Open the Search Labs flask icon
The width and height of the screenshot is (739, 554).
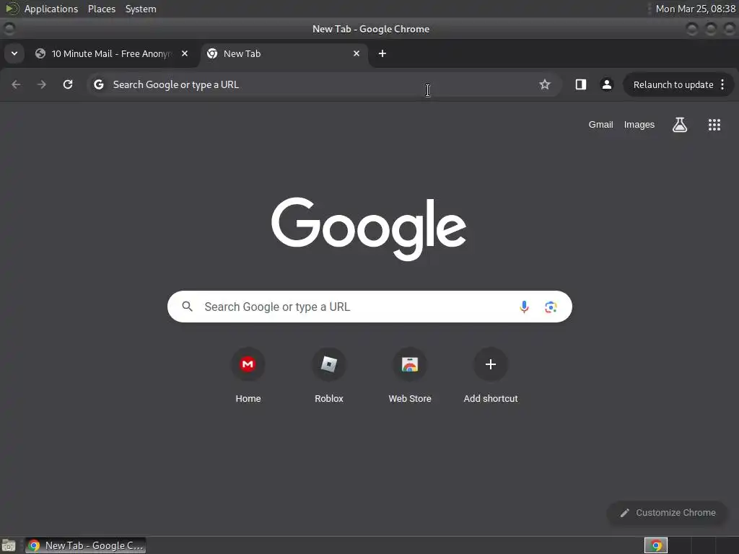click(680, 125)
